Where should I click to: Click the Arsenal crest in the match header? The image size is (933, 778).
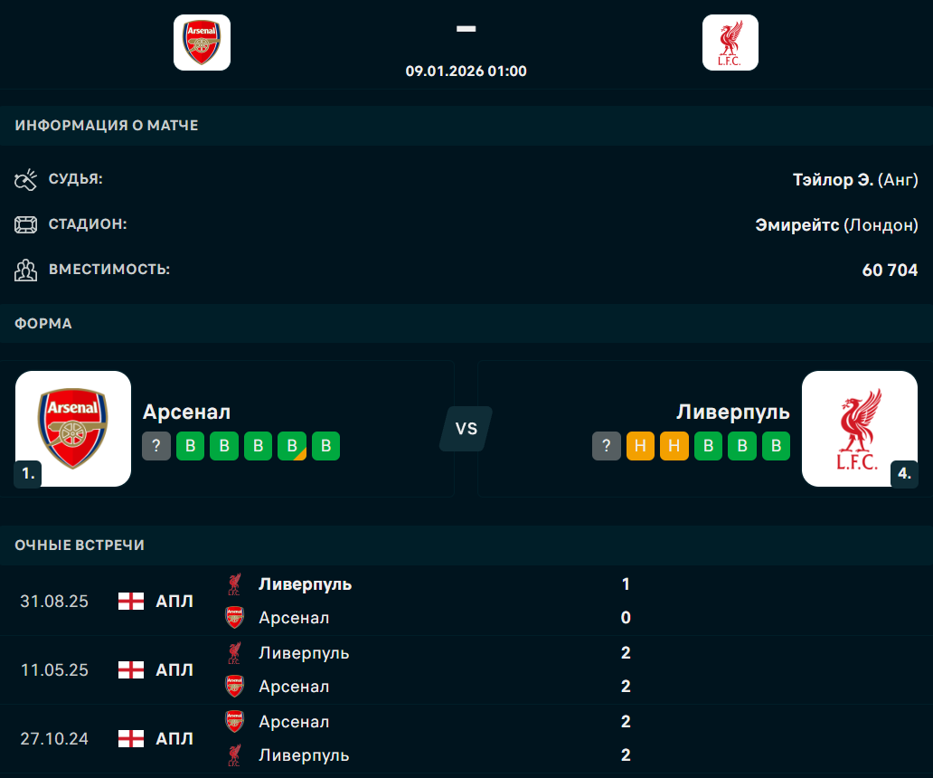click(x=202, y=43)
